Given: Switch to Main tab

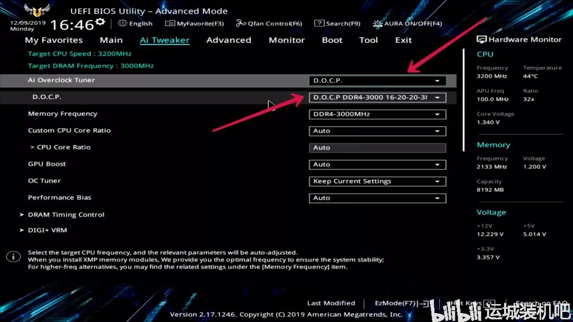Looking at the screenshot, I should pyautogui.click(x=111, y=40).
